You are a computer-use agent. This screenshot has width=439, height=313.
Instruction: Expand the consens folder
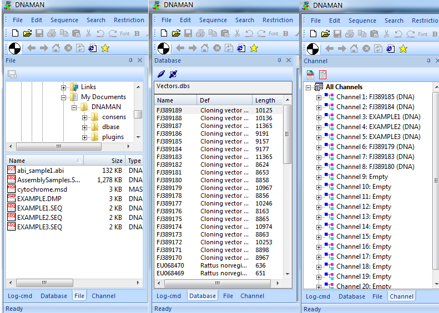pos(84,117)
